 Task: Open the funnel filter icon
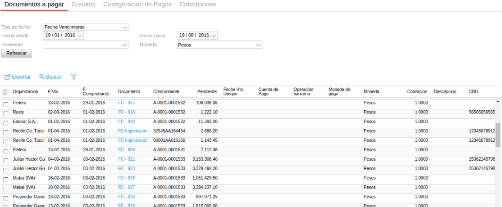73,77
